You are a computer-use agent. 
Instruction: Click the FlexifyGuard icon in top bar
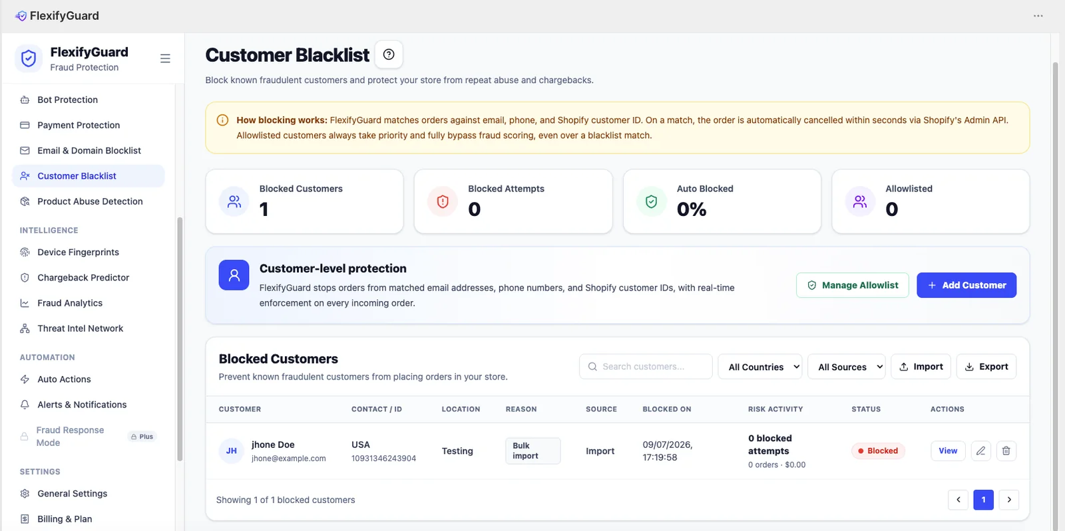21,16
